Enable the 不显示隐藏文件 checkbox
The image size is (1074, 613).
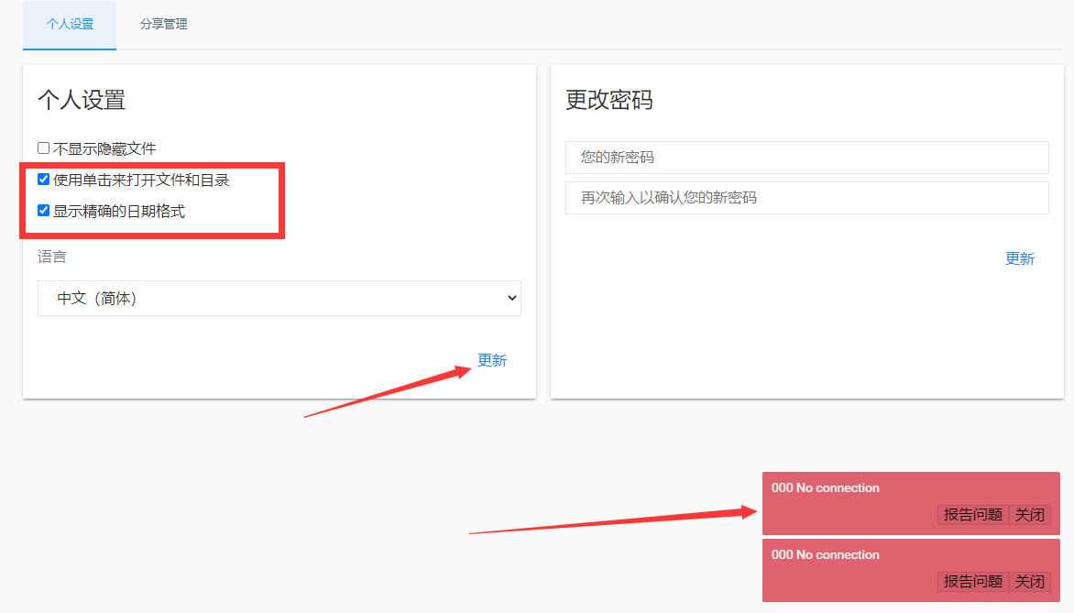43,148
